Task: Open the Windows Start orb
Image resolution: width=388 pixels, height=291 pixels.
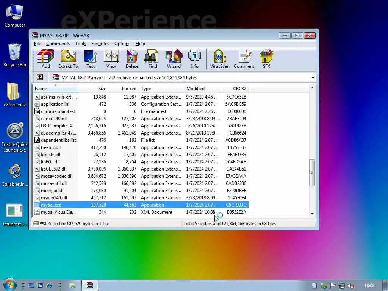Action: click(x=10, y=285)
